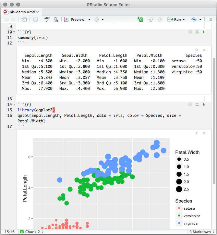Click cursor position 15:16 indicator
Screen dimensions: 217x235
click(x=10, y=232)
